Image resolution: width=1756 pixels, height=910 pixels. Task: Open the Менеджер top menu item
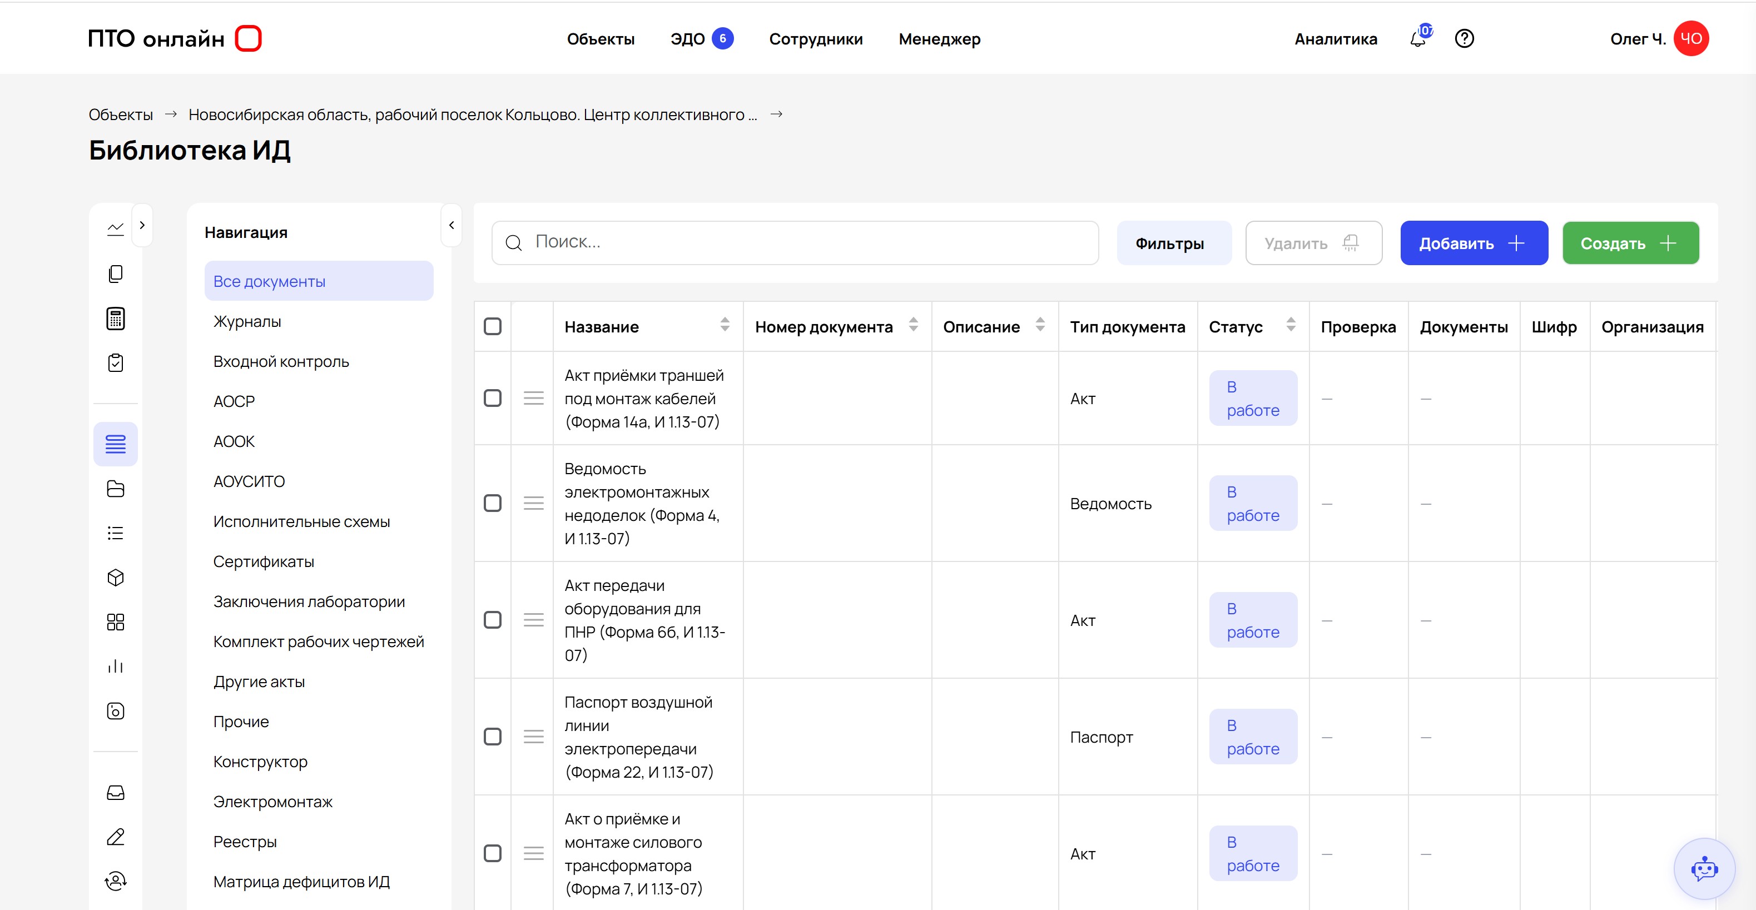[x=939, y=39]
